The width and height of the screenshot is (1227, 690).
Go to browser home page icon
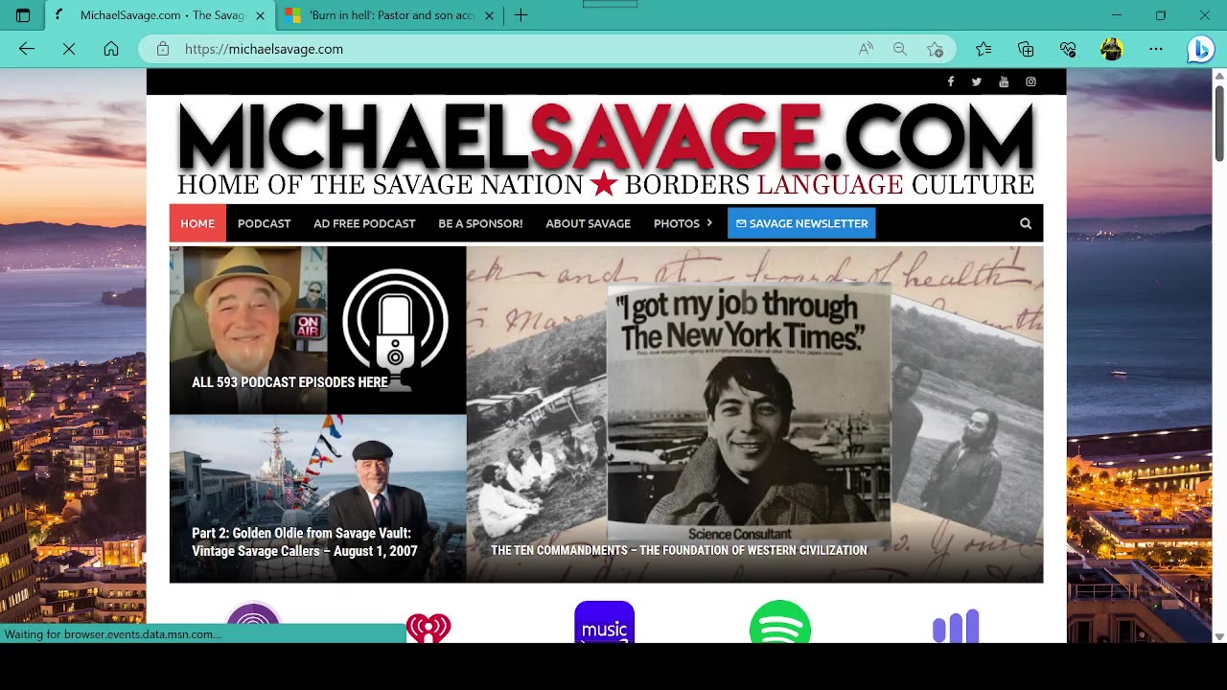(111, 49)
